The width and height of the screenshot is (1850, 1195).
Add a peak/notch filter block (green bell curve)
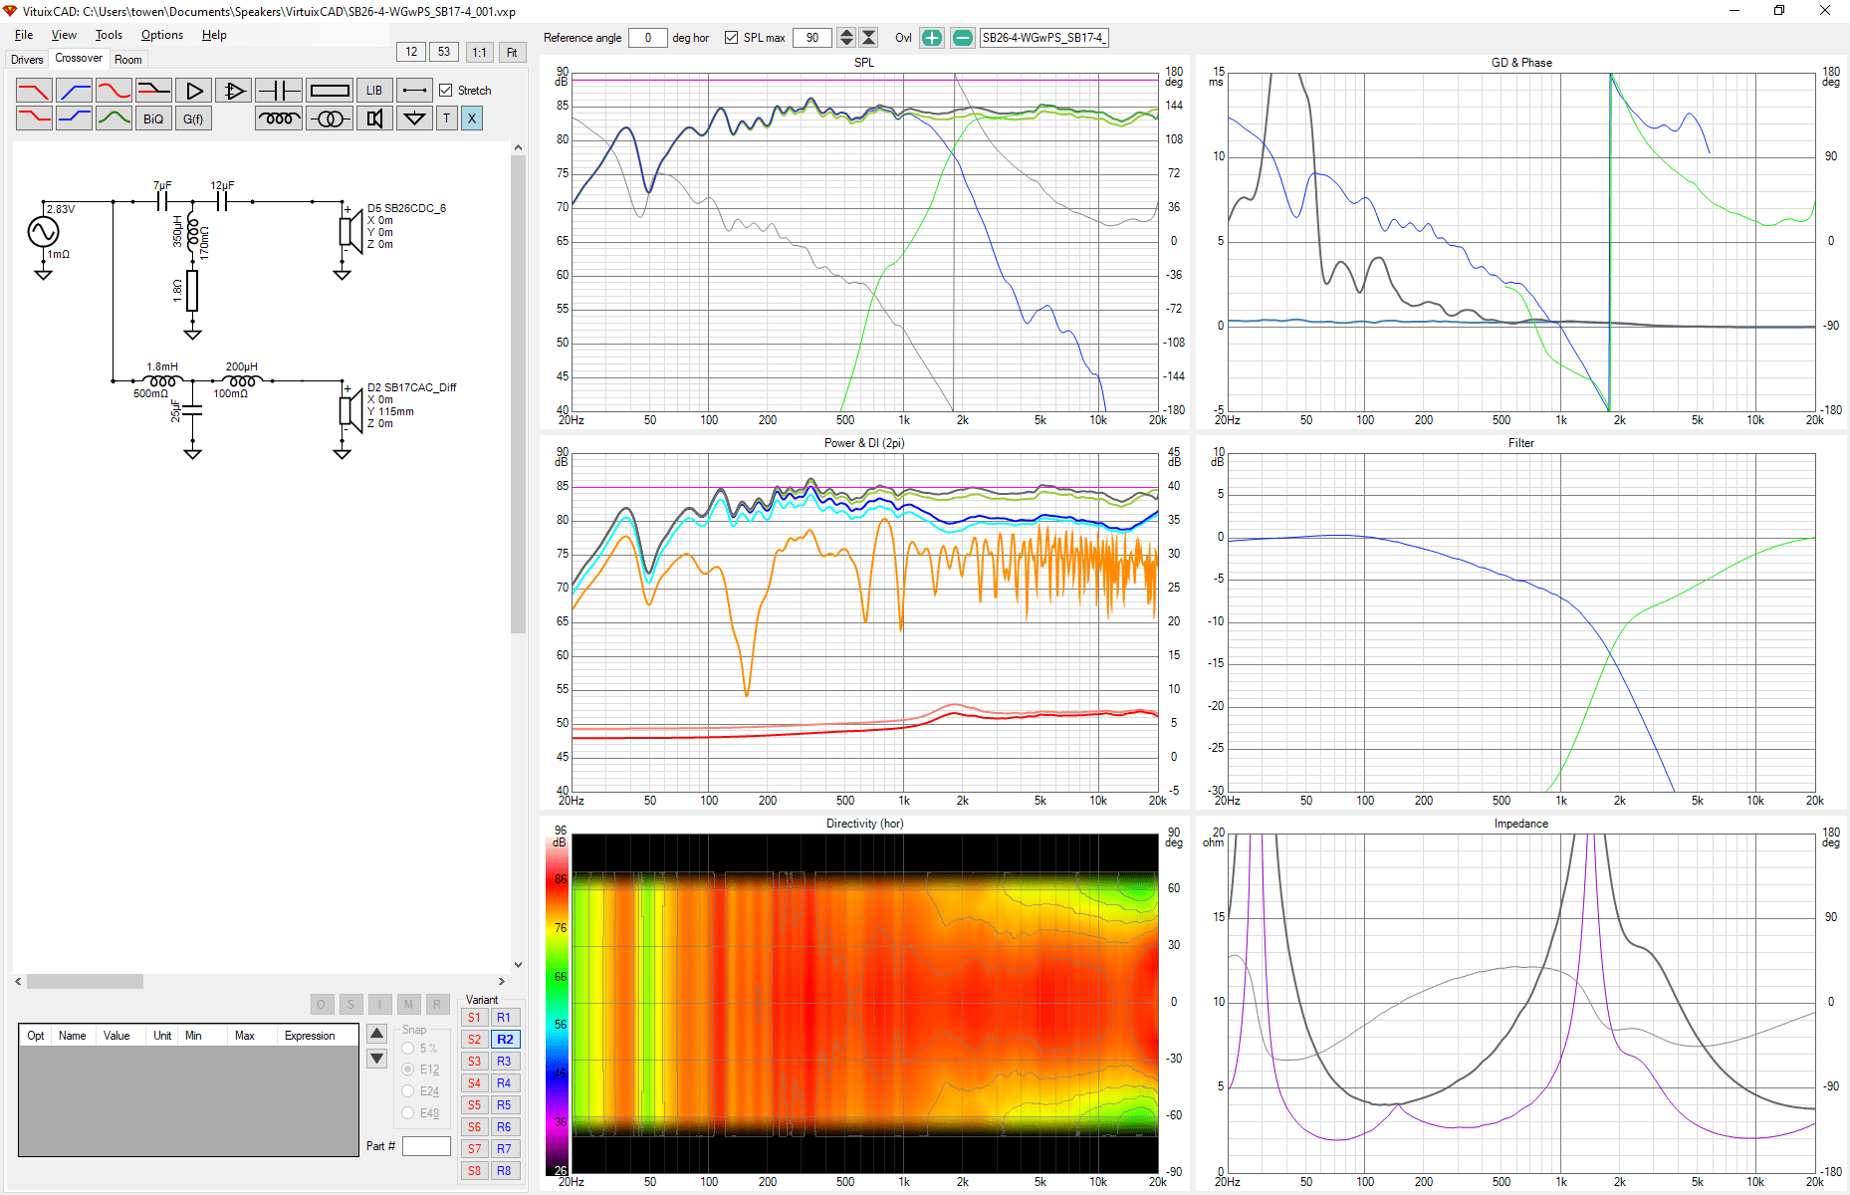[115, 119]
